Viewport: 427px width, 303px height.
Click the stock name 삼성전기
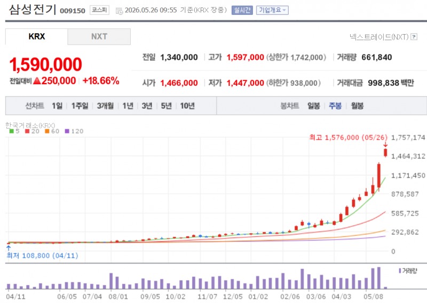[33, 10]
